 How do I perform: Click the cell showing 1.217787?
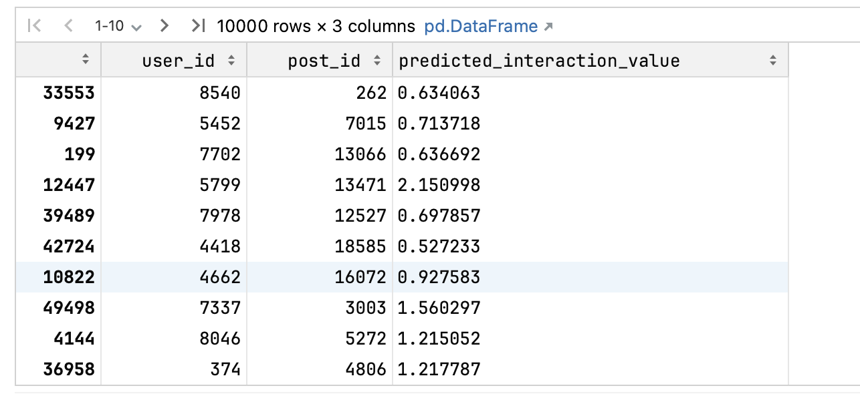pos(439,369)
